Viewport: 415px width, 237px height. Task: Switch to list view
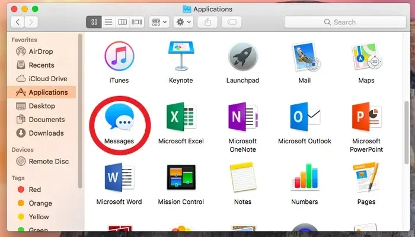pyautogui.click(x=108, y=22)
